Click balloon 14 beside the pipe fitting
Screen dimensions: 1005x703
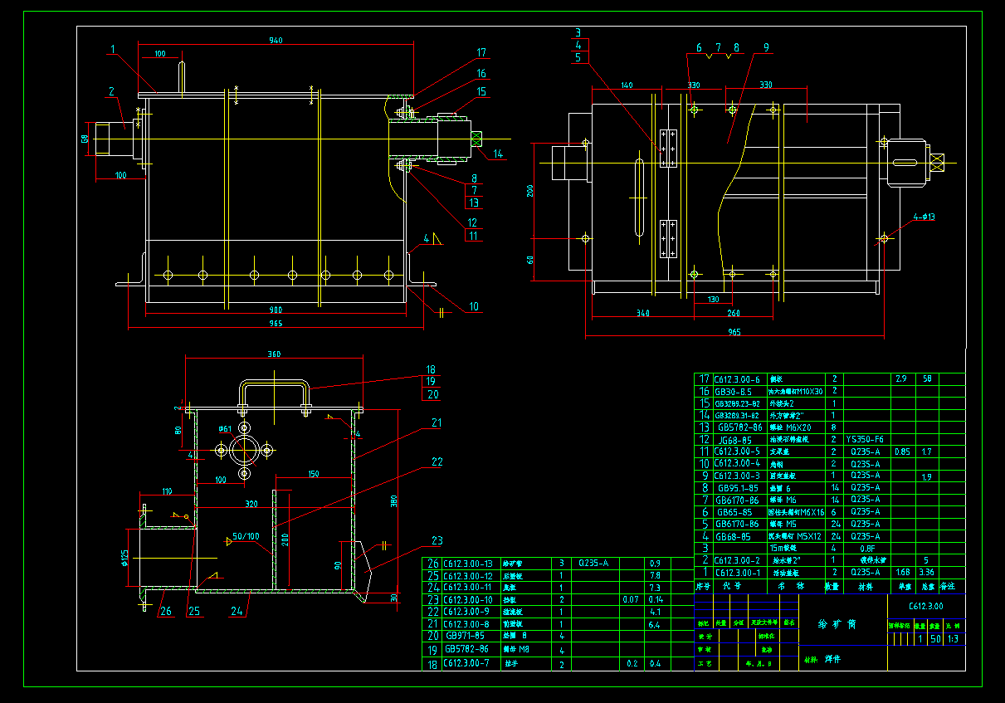[x=498, y=153]
